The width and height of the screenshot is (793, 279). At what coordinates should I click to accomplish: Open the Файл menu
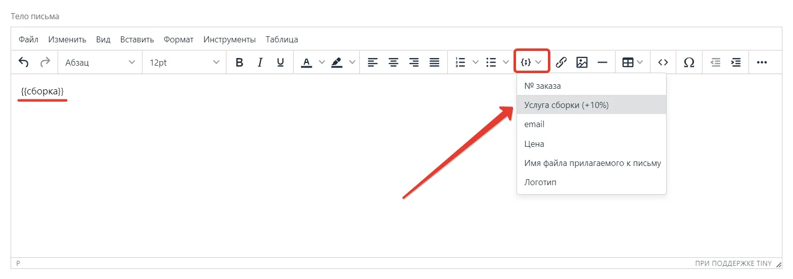28,39
